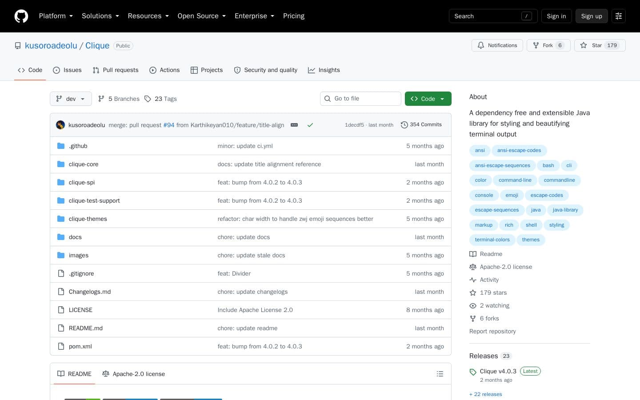Open the Security and quality tab
The image size is (640, 400).
pos(266,70)
